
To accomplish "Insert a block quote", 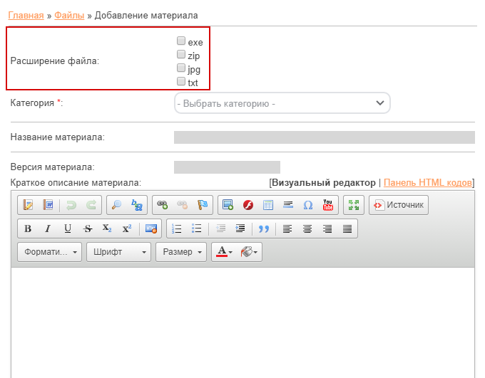I will tap(264, 229).
